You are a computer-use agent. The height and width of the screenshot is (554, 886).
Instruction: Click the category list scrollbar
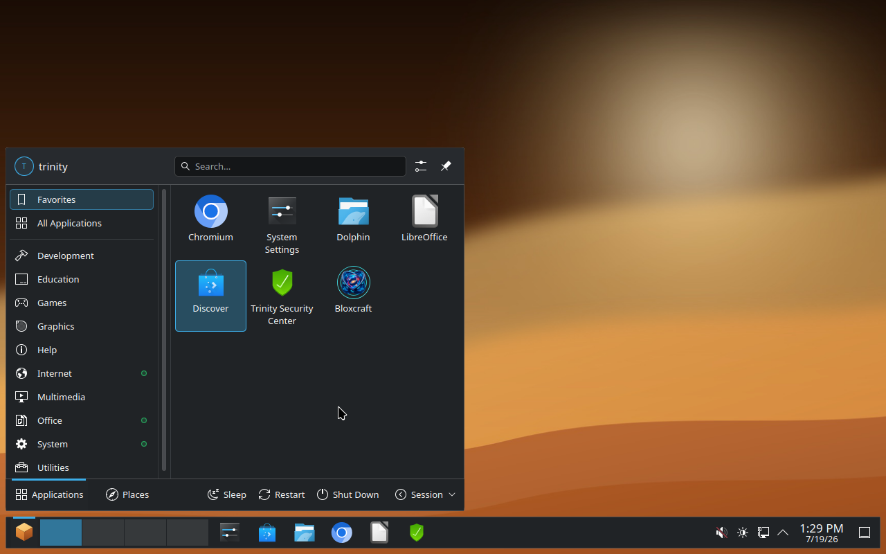click(164, 330)
